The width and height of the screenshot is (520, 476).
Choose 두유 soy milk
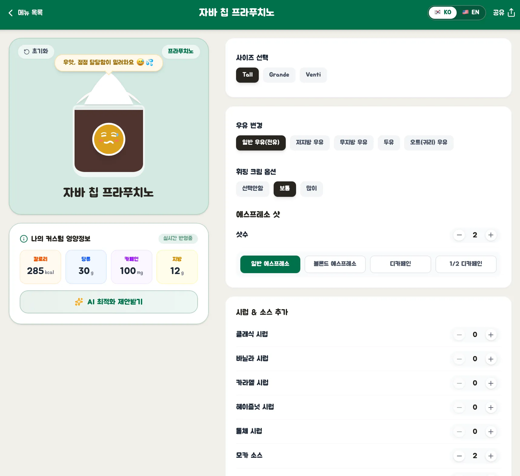point(389,143)
